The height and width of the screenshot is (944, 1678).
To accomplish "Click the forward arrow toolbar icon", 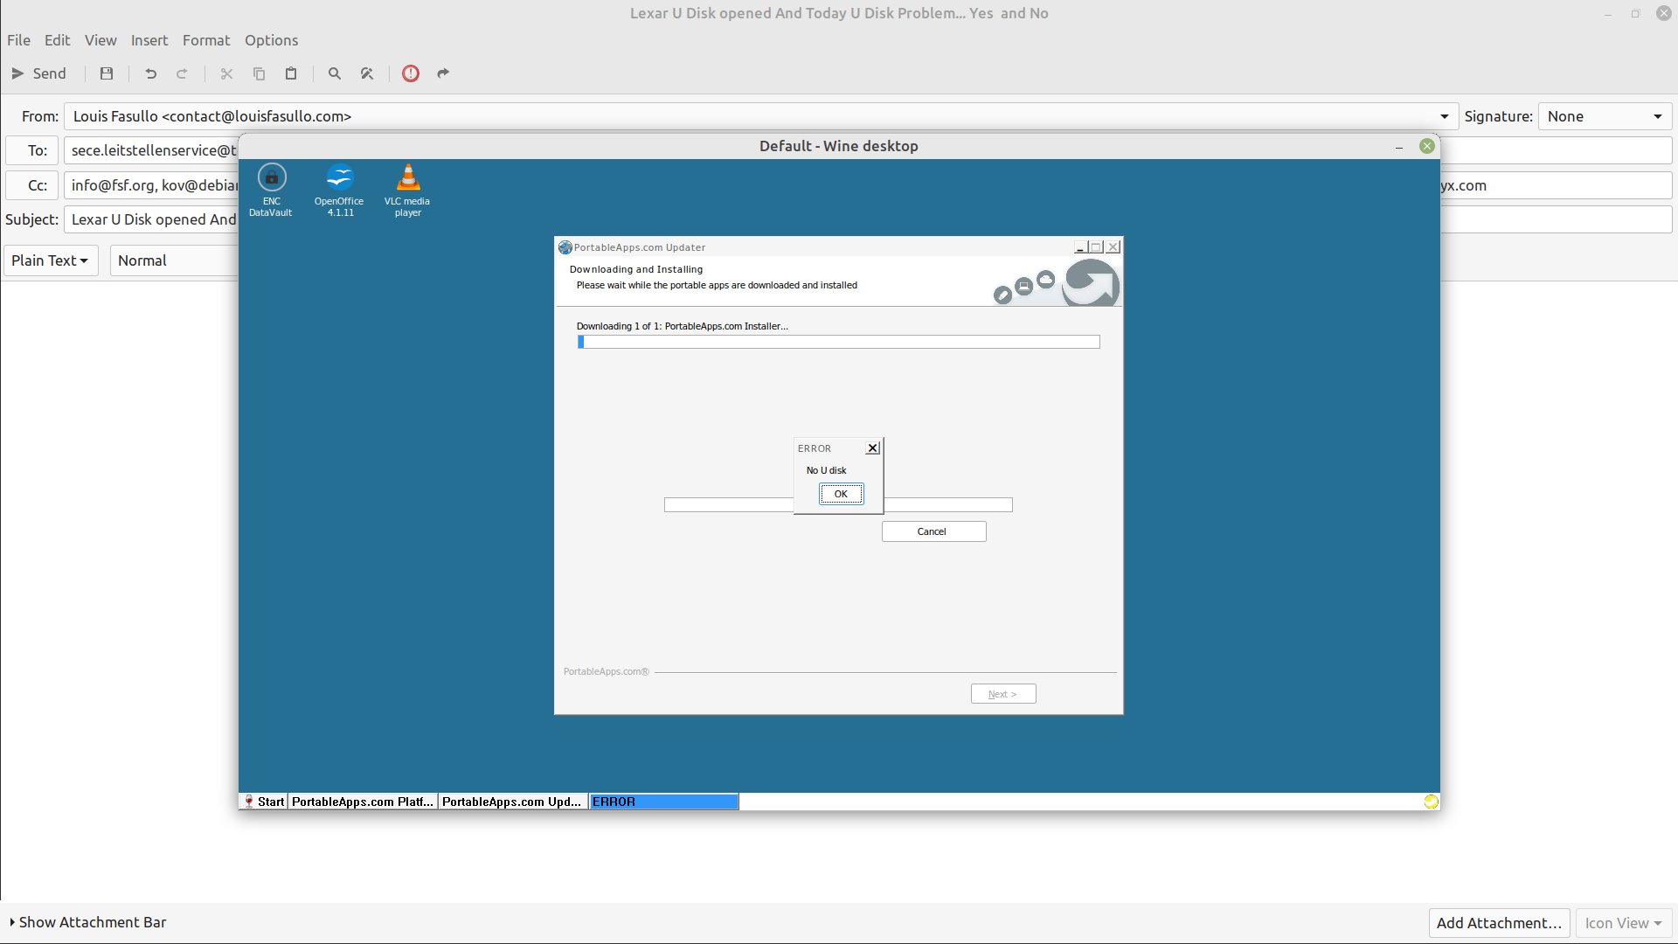I will (443, 73).
